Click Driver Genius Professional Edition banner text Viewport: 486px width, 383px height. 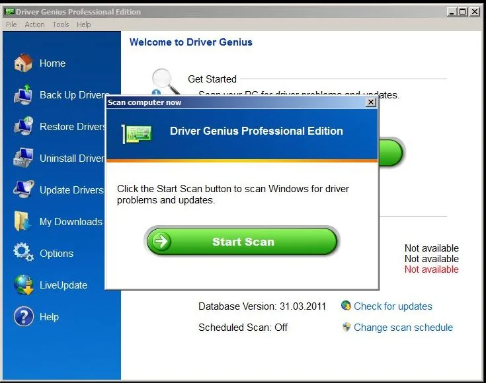257,131
